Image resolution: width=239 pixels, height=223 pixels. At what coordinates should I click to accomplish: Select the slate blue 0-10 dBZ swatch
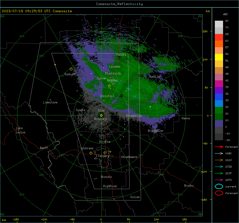(x=219, y=124)
